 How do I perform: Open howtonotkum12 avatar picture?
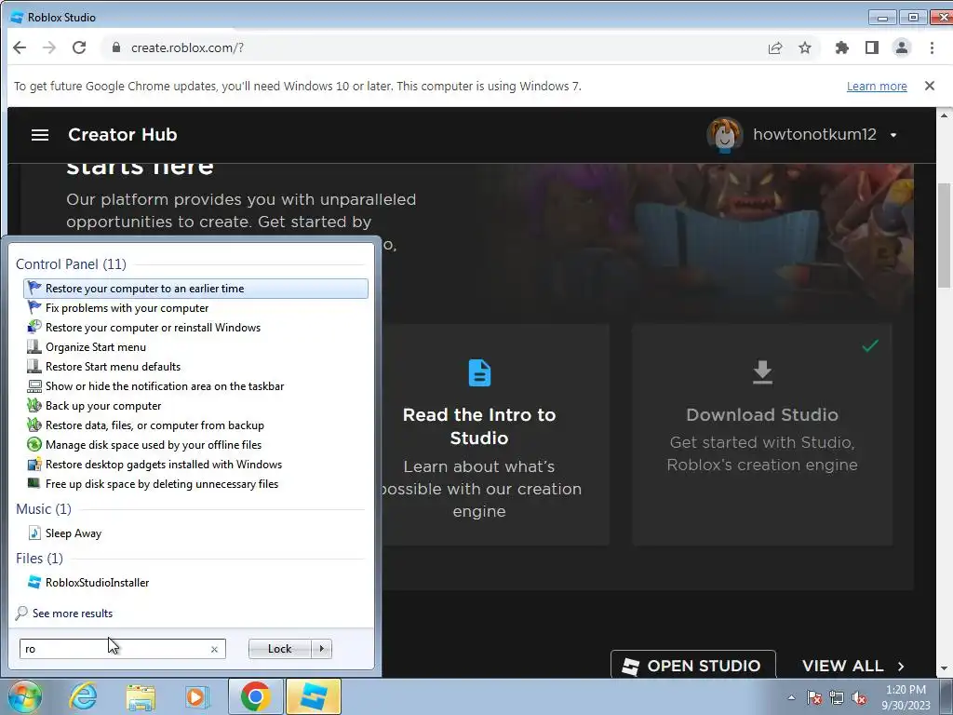(724, 134)
